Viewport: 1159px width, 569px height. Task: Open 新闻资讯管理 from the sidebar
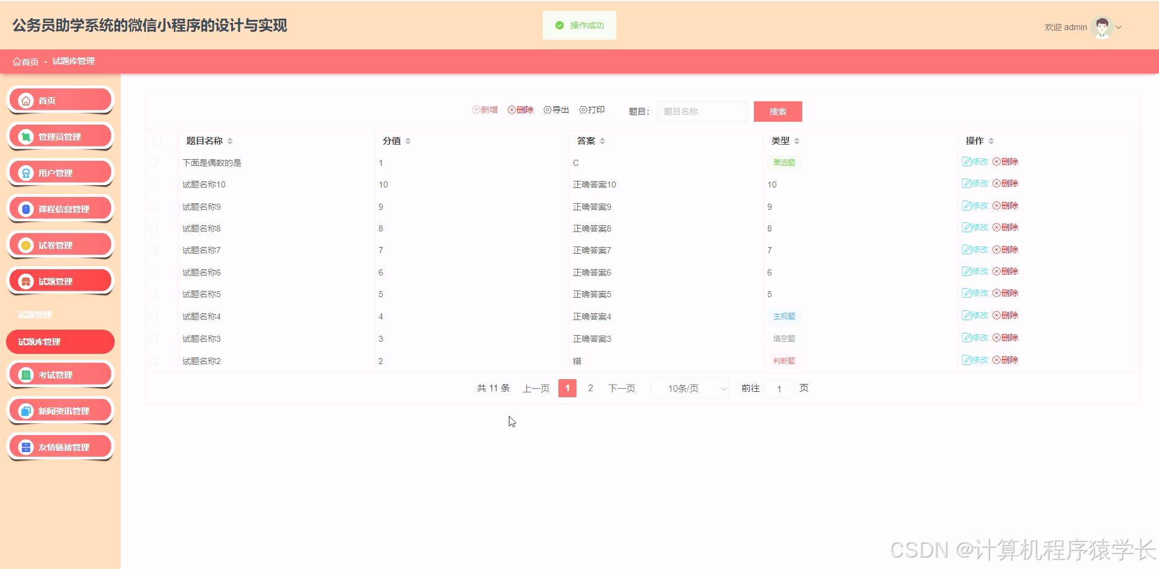[x=60, y=410]
